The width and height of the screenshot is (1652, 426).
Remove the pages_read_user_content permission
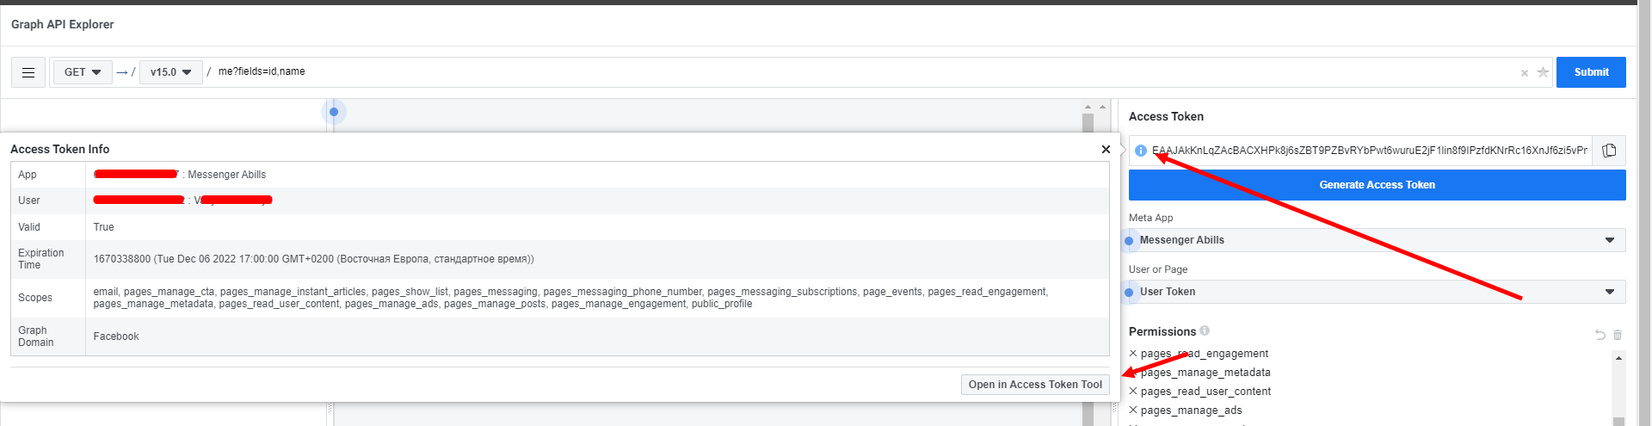click(x=1133, y=392)
